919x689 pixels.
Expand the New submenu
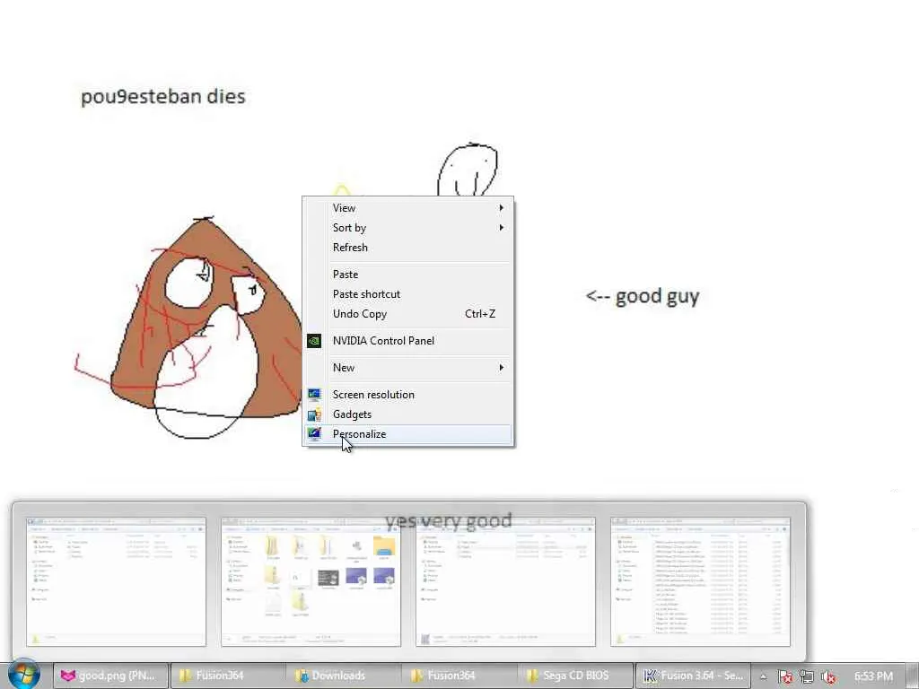pos(407,367)
